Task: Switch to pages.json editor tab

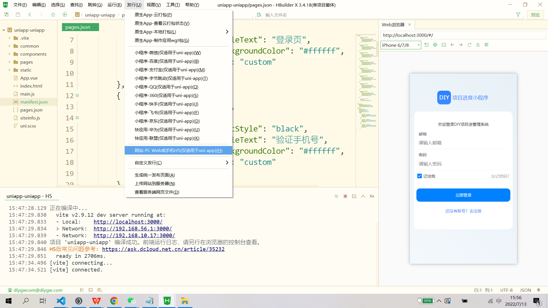Action: pyautogui.click(x=80, y=27)
